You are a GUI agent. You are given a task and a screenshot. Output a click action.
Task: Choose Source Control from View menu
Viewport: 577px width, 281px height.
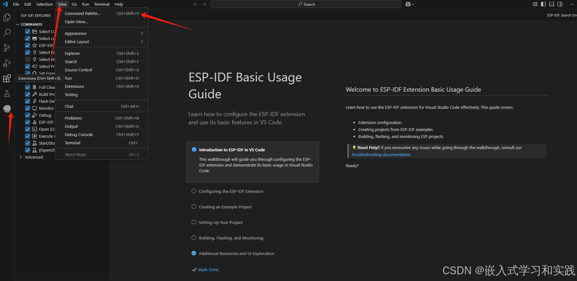102,70
